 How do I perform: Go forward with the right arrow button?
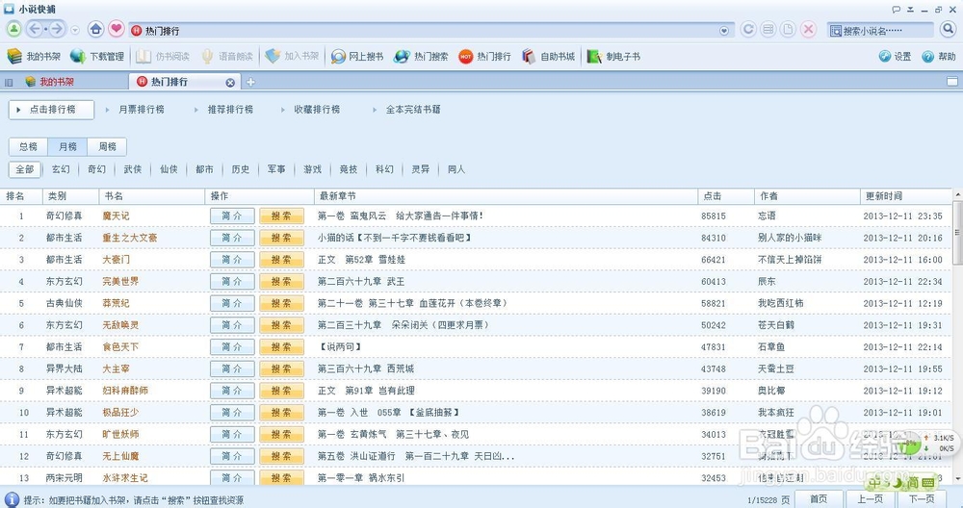pos(57,29)
